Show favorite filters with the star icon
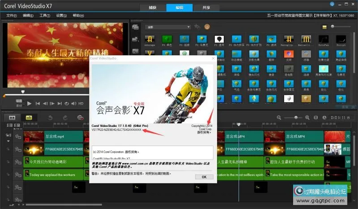The width and height of the screenshot is (358, 209). click(x=197, y=27)
